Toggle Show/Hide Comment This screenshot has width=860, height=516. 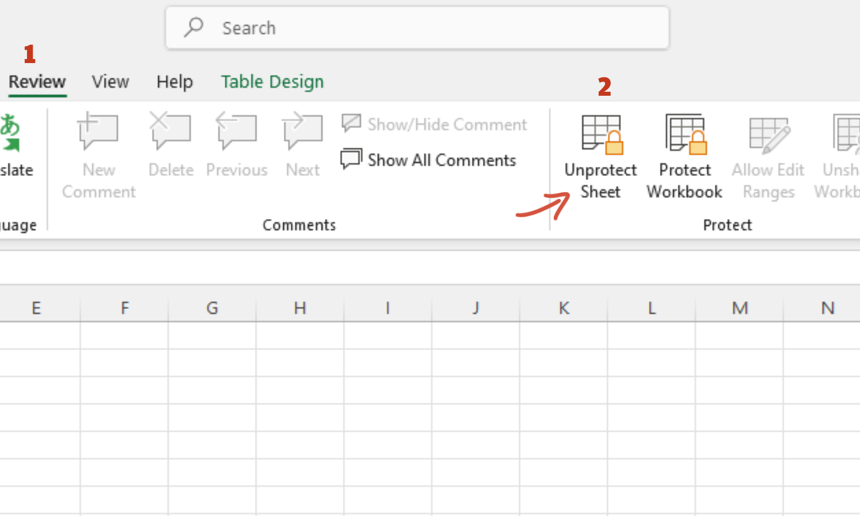pos(435,124)
